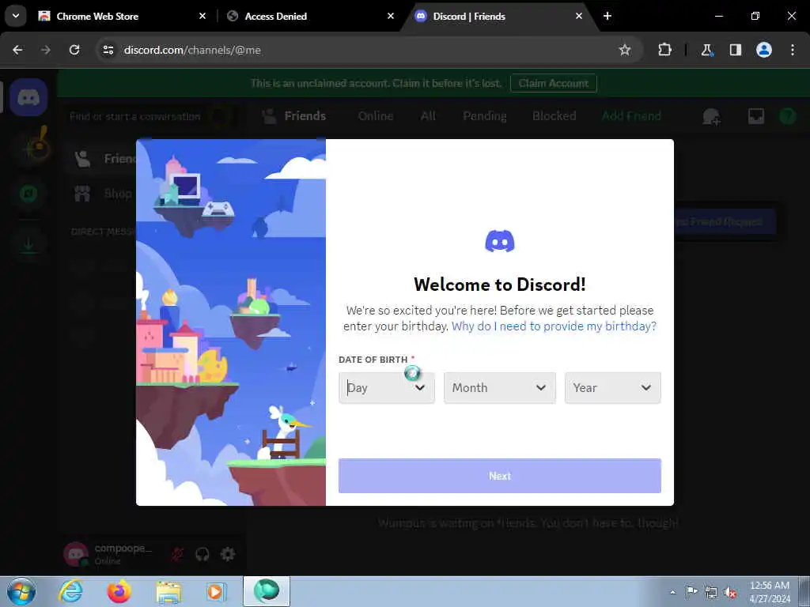
Task: Toggle the Chrome side panel
Action: pyautogui.click(x=735, y=50)
